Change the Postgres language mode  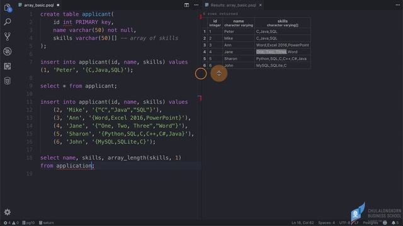click(x=370, y=223)
